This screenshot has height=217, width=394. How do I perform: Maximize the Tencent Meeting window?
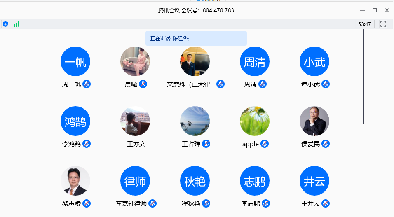pos(375,10)
